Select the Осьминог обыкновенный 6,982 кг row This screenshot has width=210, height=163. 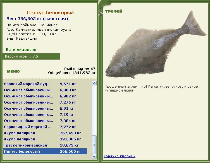45,96
